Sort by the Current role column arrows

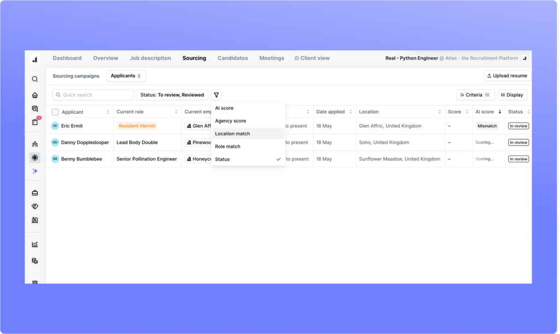pyautogui.click(x=176, y=112)
